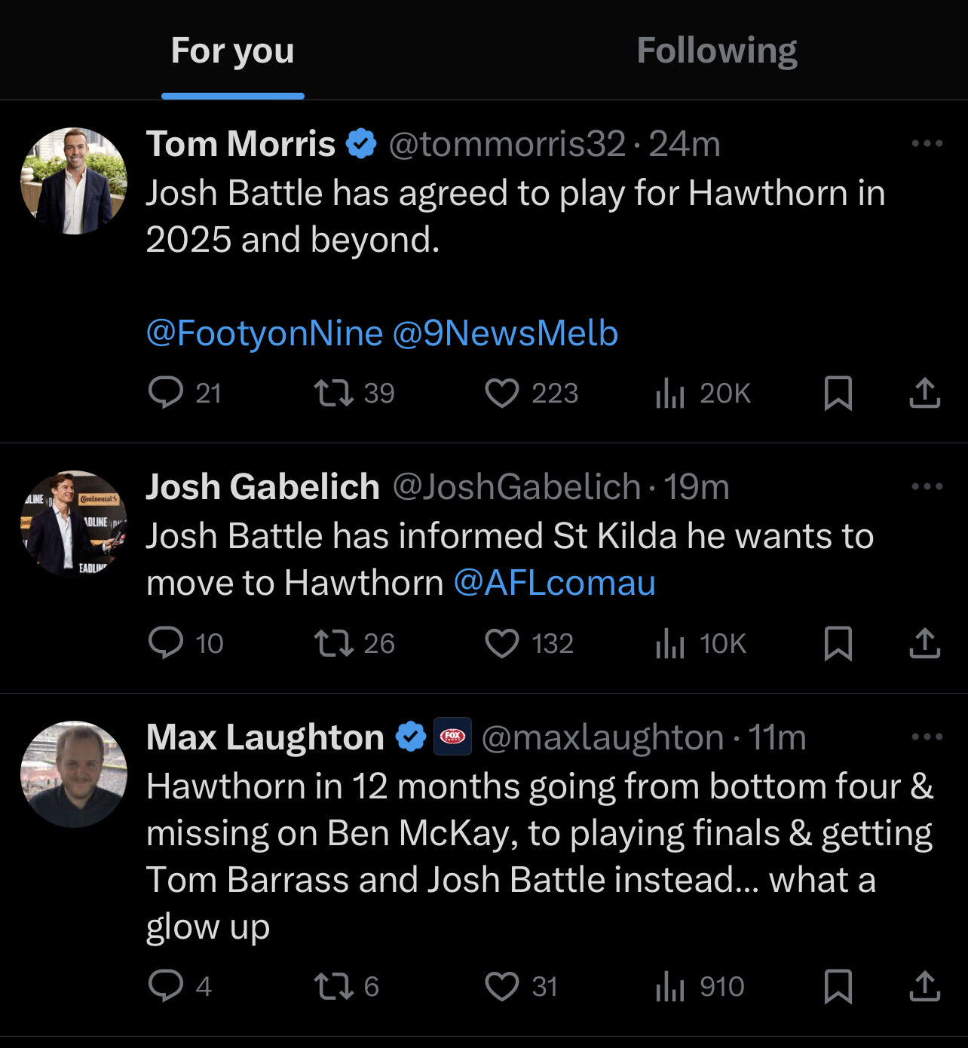Share Tom Morris's tweet

point(924,393)
